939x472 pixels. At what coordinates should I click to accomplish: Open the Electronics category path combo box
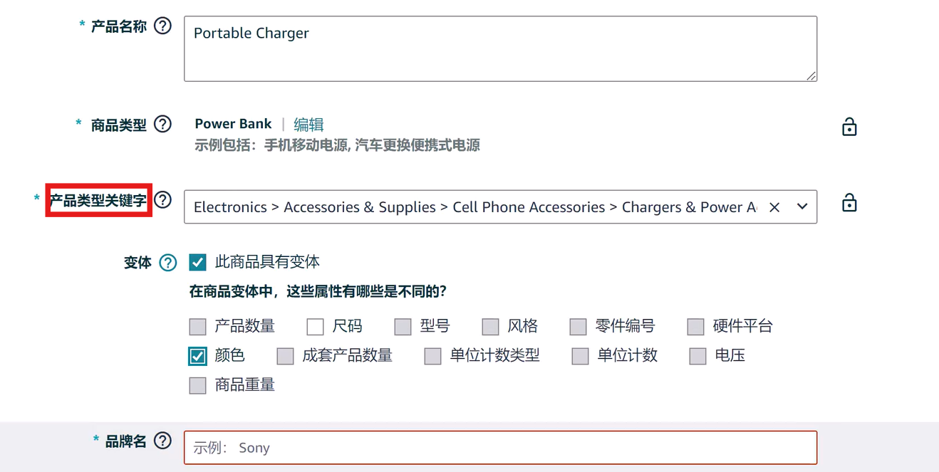tap(474, 207)
